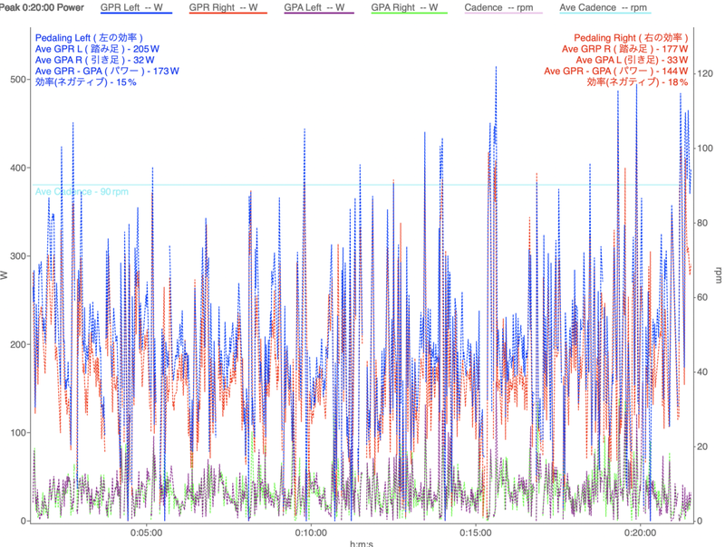
Task: Click the 0:10:00 time axis label
Action: click(311, 533)
